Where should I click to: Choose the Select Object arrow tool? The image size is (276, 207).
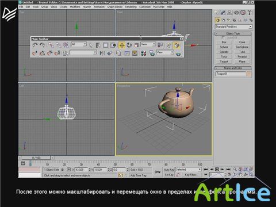point(91,45)
